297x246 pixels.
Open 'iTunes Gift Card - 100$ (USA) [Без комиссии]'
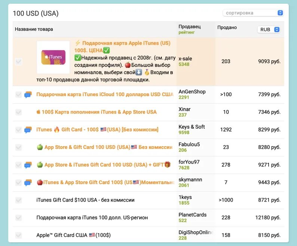click(97, 129)
